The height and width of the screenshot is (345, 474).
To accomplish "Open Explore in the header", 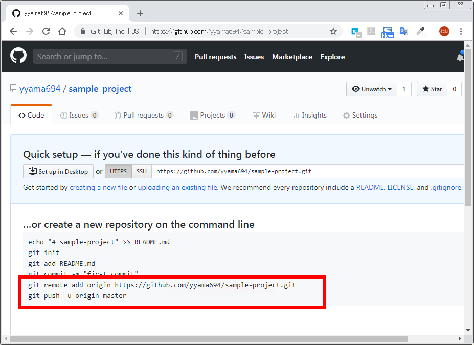I will (x=332, y=57).
